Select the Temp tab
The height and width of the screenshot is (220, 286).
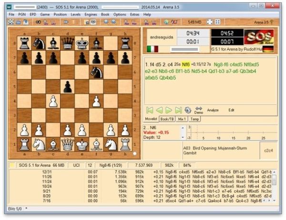[x=195, y=118]
